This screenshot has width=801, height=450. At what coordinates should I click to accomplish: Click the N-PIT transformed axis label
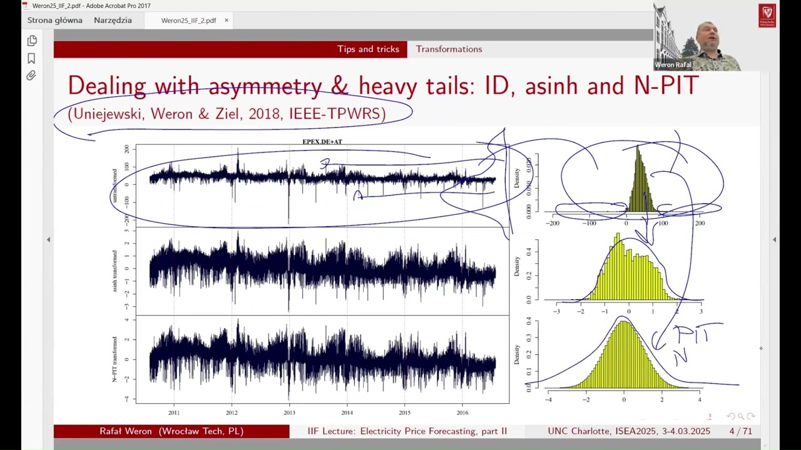point(115,359)
